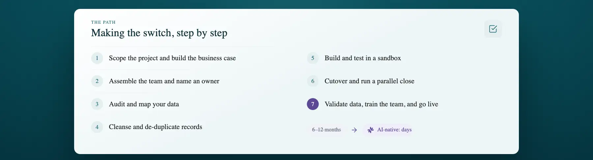Click the 'Making the switch, step by step' heading
The image size is (593, 160).
click(159, 33)
